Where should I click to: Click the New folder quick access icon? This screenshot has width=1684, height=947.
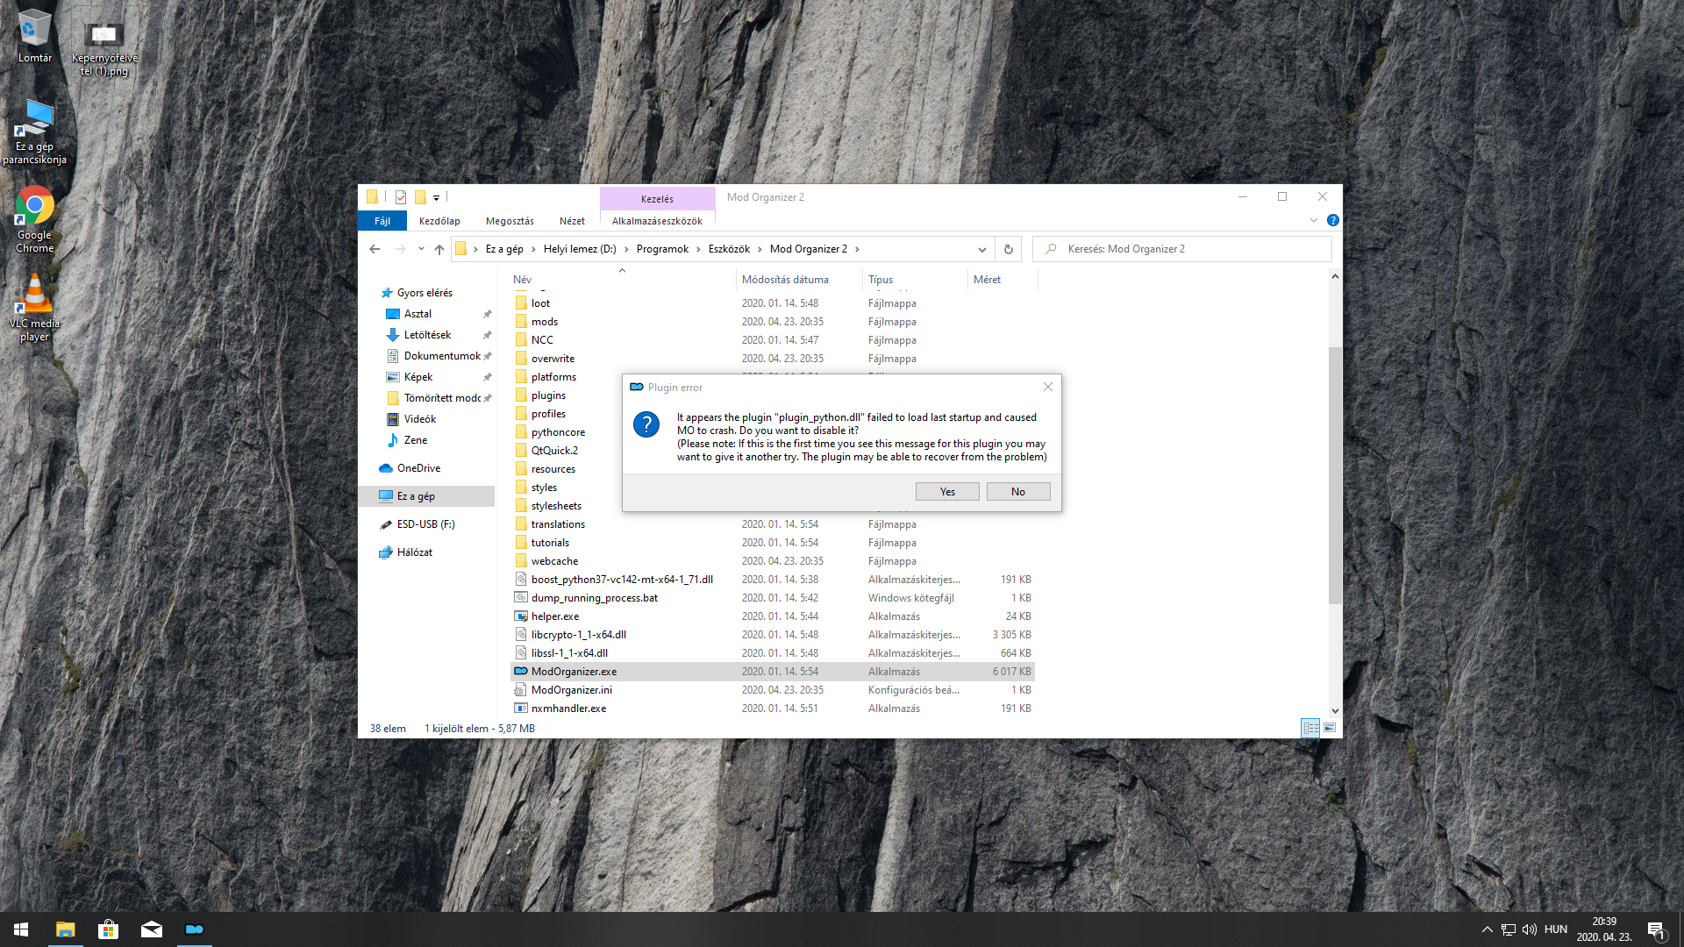420,197
